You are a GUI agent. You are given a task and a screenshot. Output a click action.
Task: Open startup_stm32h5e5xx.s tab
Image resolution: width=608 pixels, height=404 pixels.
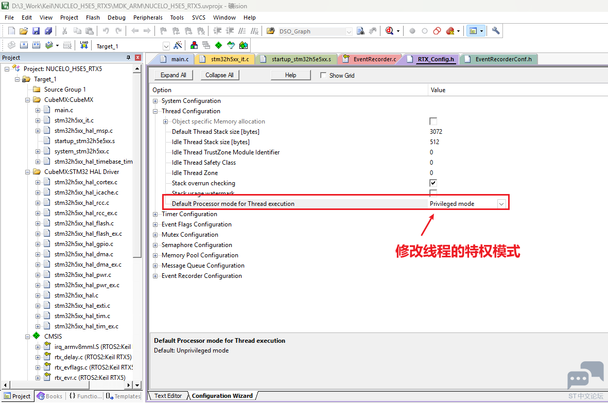(296, 59)
